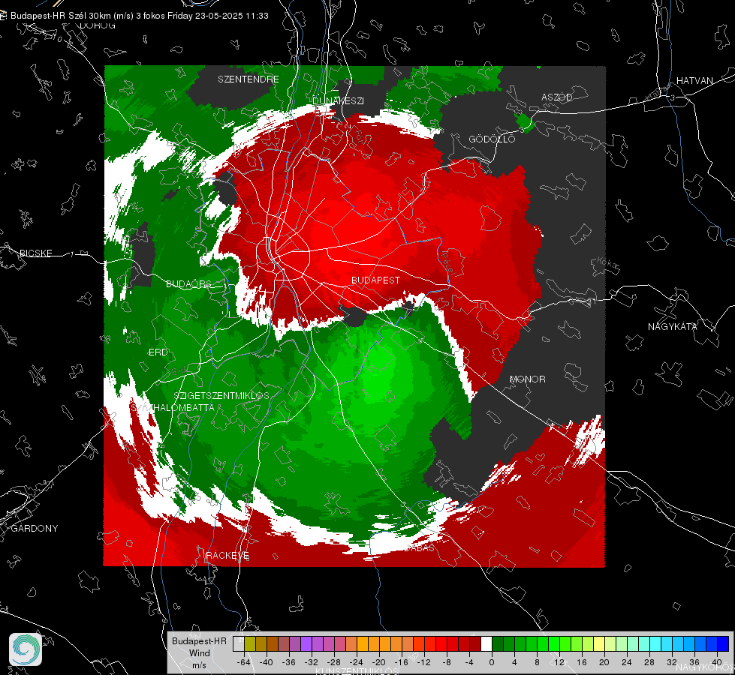
Task: Select the SZIGETSZENTMIKLÓS label
Action: 221,395
